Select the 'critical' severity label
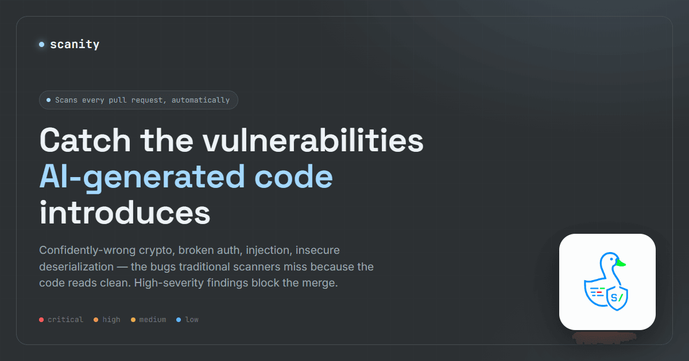The height and width of the screenshot is (361, 689). [x=65, y=320]
